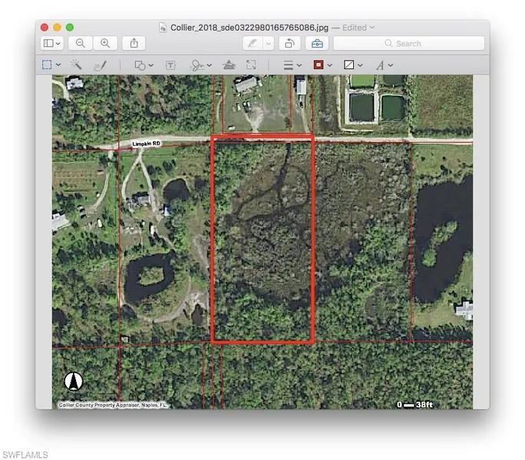
Task: Click the Rotate Left button
Action: pos(289,44)
